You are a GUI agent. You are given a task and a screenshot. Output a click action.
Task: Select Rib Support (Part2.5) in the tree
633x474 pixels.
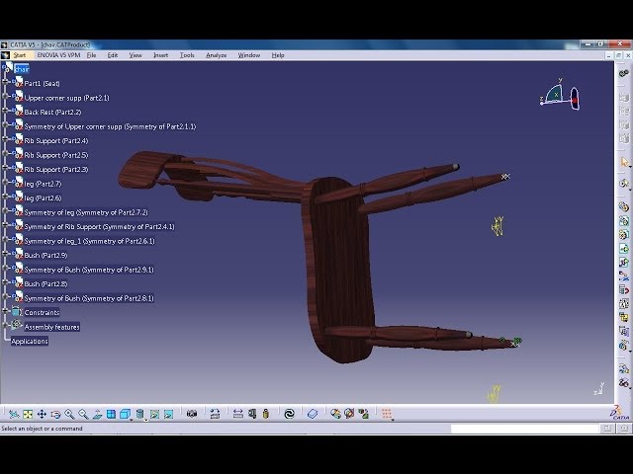[56, 155]
